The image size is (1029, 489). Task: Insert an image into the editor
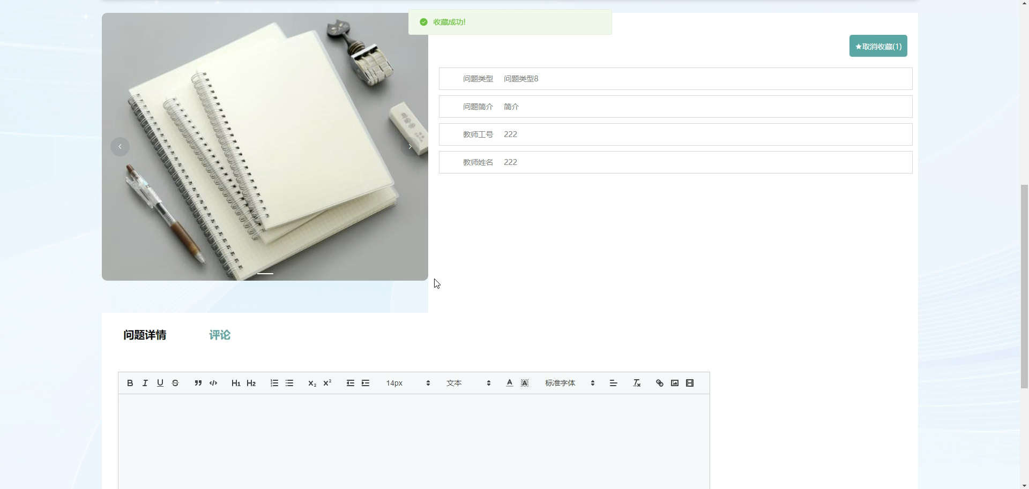pos(675,383)
